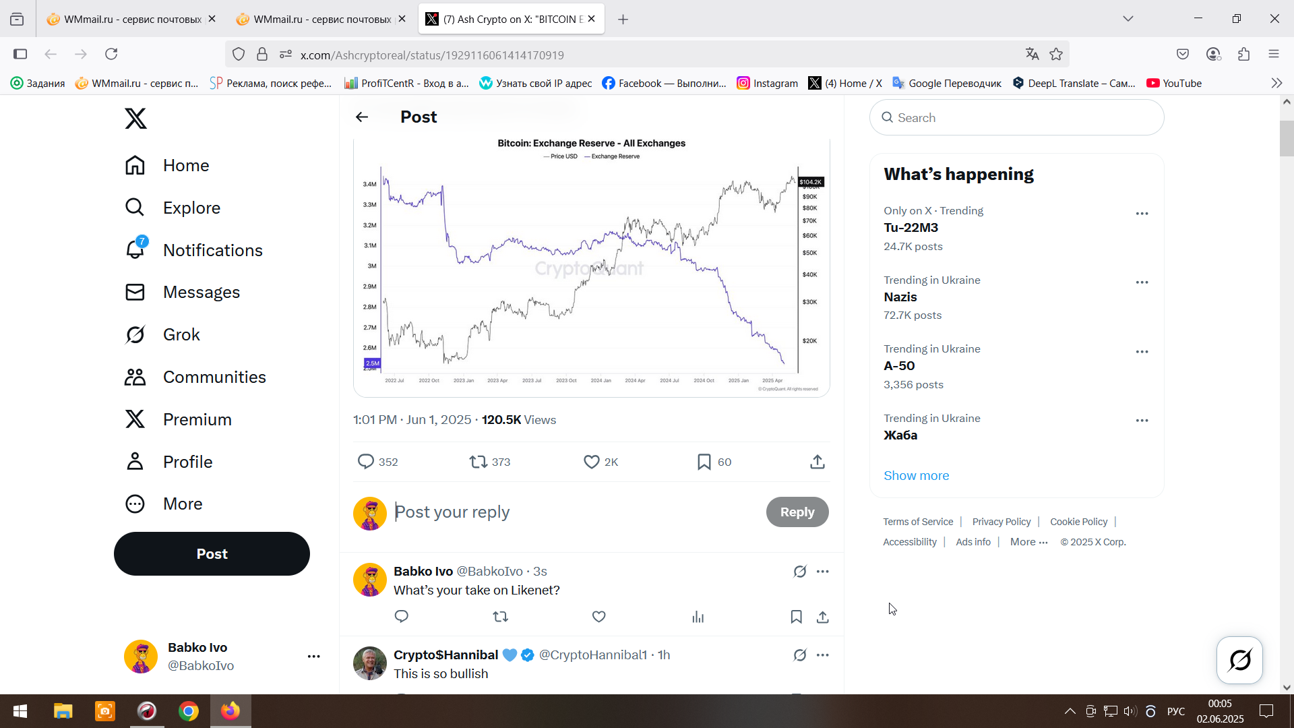This screenshot has height=728, width=1294.
Task: Click Show more under trends
Action: 916,475
